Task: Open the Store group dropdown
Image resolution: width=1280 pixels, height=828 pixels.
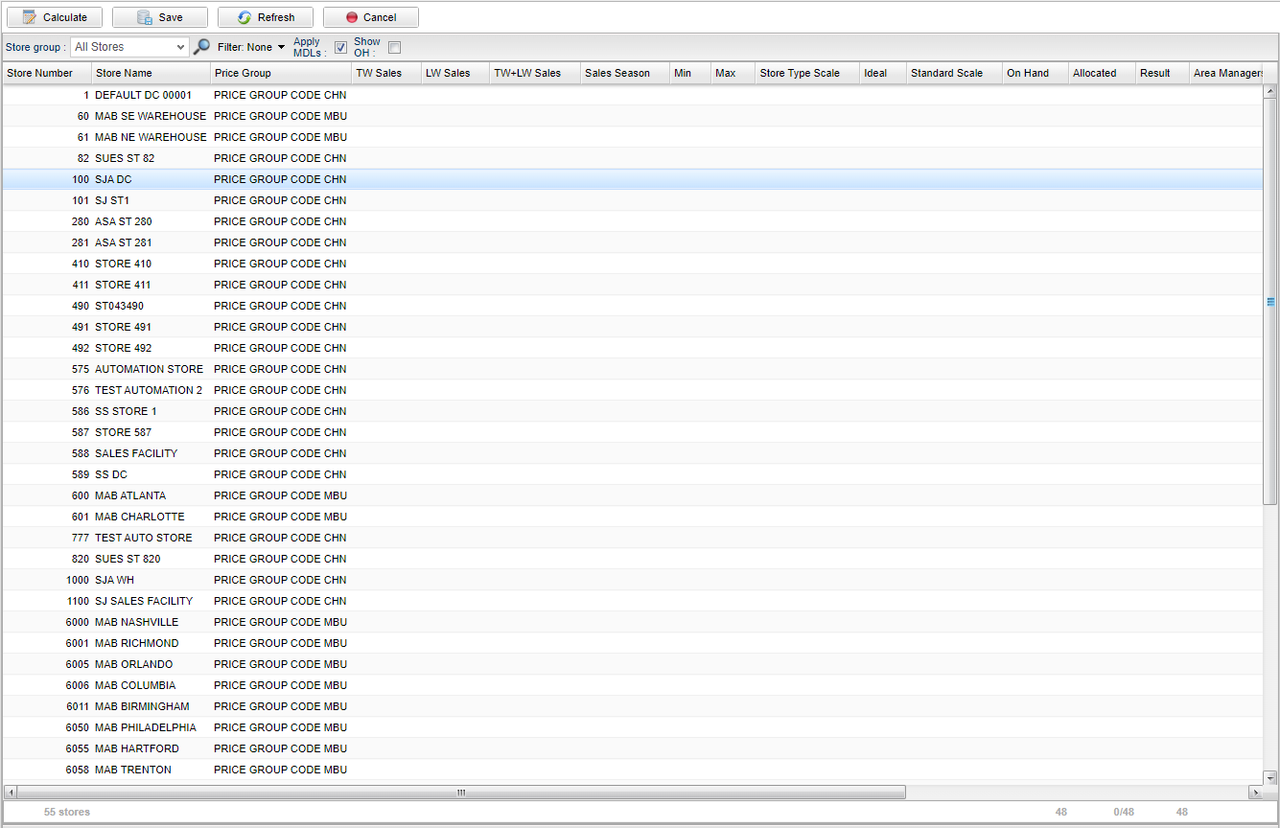Action: click(x=129, y=47)
